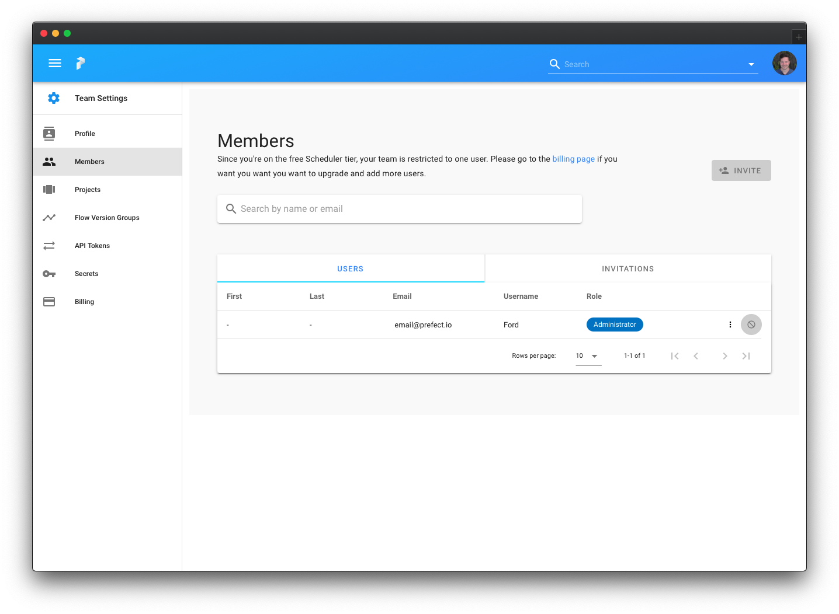Follow the billing page link

573,159
